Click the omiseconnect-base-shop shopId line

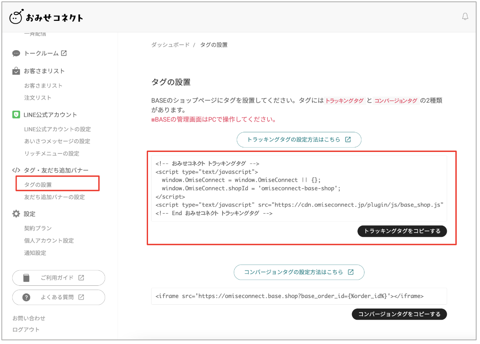(251, 188)
